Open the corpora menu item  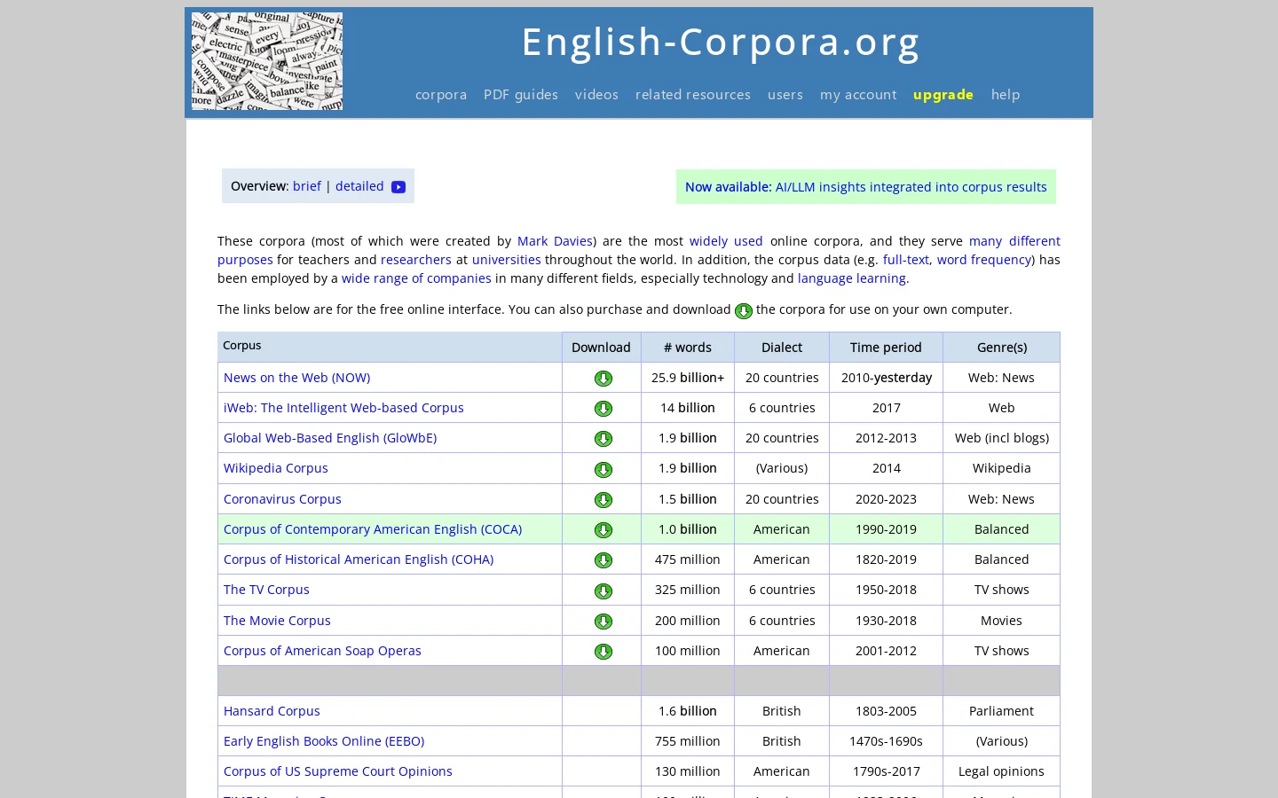441,95
